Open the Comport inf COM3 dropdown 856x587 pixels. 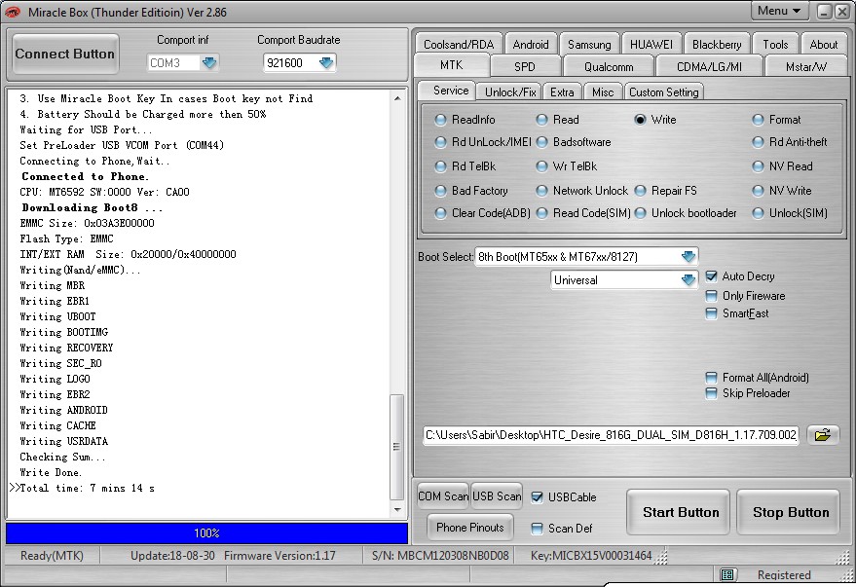pyautogui.click(x=209, y=62)
